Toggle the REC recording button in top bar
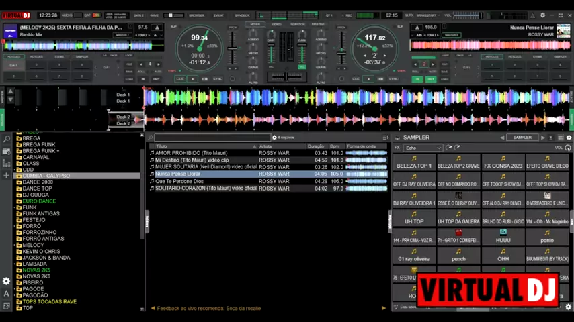The height and width of the screenshot is (322, 574). (348, 15)
